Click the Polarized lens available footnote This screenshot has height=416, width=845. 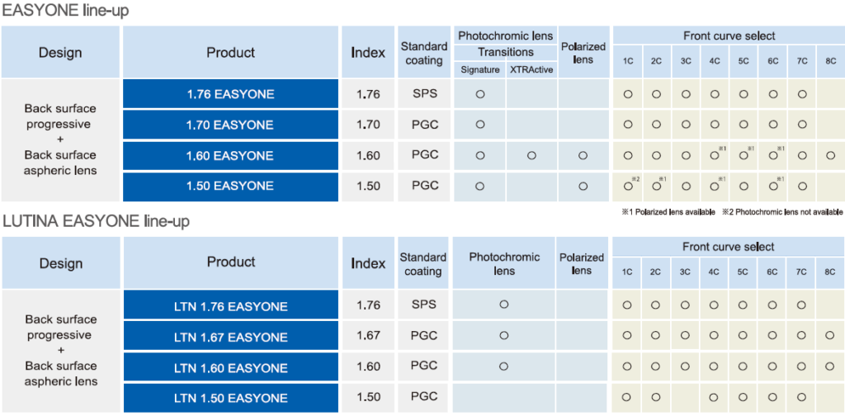(x=668, y=212)
